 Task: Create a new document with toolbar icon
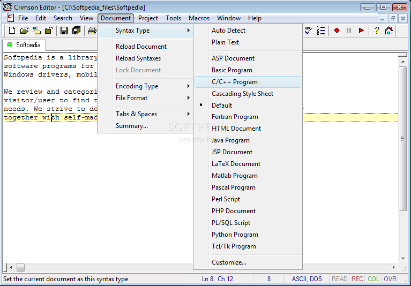pyautogui.click(x=12, y=31)
